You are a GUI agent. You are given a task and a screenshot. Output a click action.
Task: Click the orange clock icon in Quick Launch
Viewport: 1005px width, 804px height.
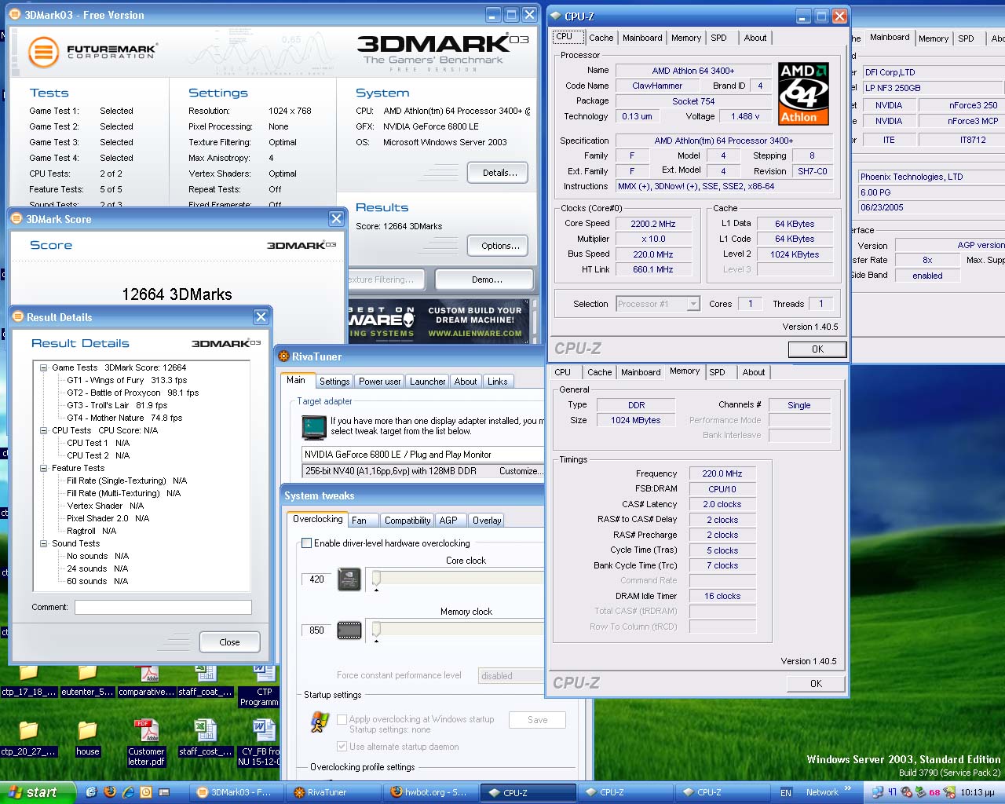click(x=146, y=792)
